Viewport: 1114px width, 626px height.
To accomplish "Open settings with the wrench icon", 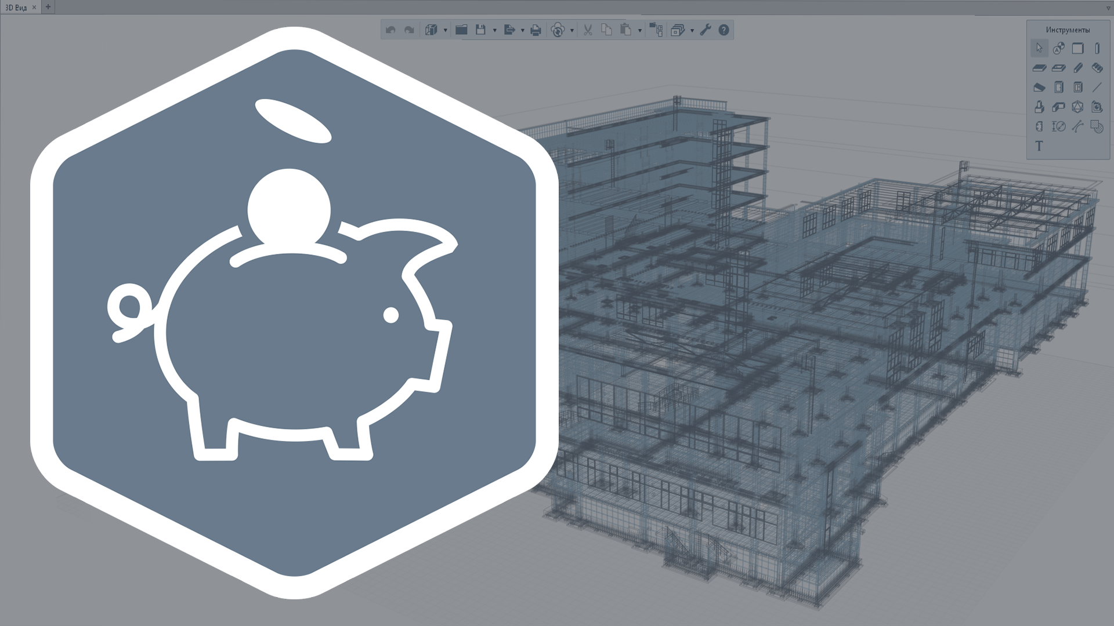I will click(706, 30).
